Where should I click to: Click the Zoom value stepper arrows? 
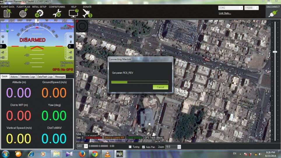(x=179, y=147)
